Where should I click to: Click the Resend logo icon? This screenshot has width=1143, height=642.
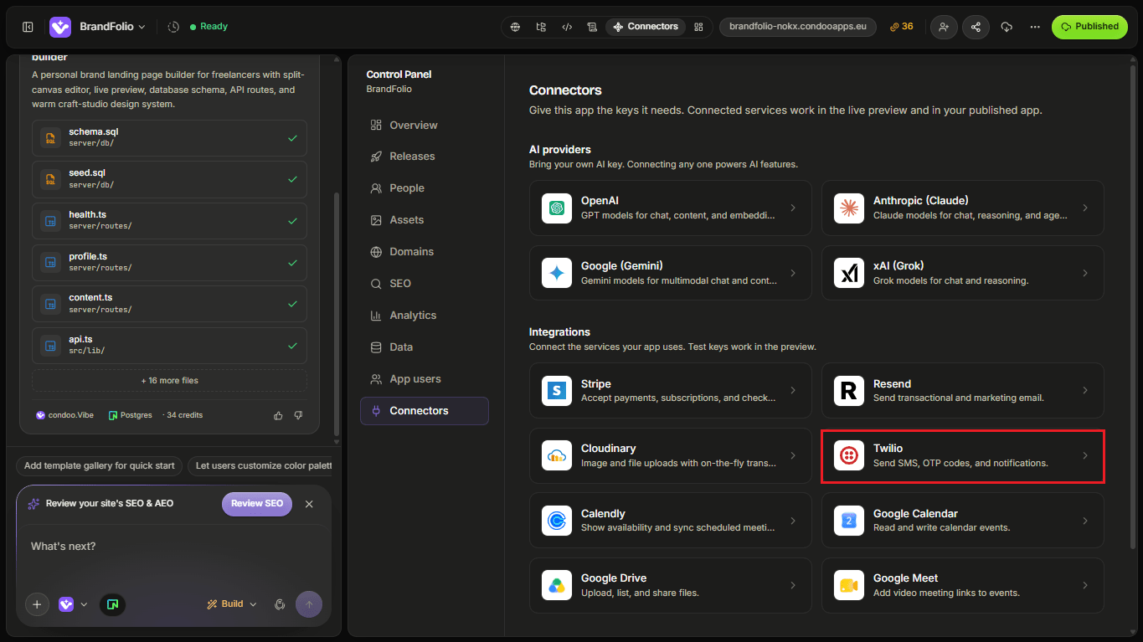pos(849,391)
